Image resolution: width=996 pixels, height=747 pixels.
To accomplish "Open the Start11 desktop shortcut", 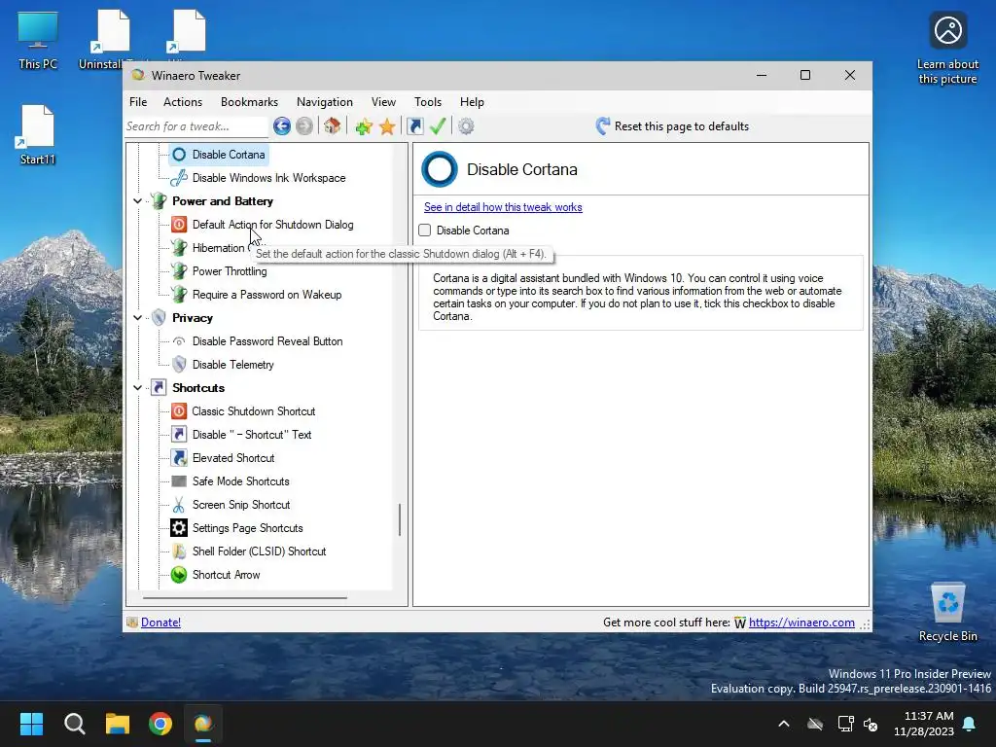I will tap(38, 135).
